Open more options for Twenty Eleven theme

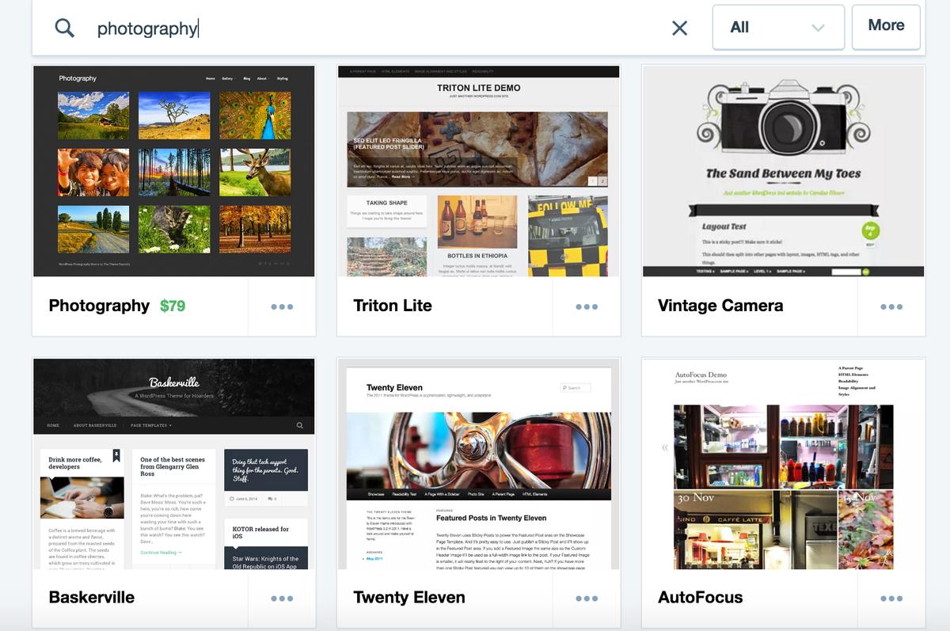pyautogui.click(x=587, y=599)
